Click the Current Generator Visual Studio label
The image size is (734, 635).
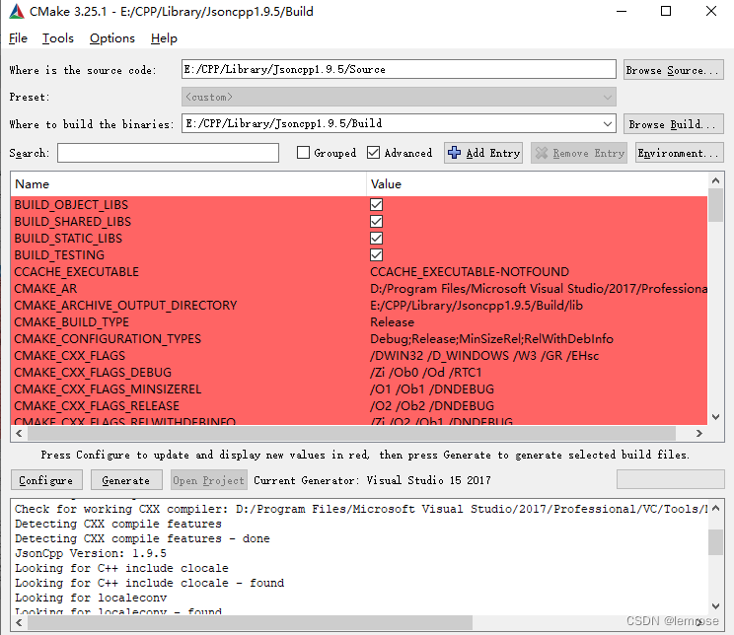point(373,480)
